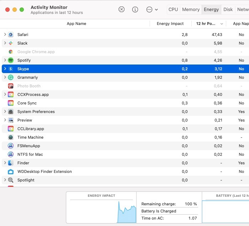249x226 pixels.
Task: Click the Skype S icon
Action: click(x=11, y=69)
